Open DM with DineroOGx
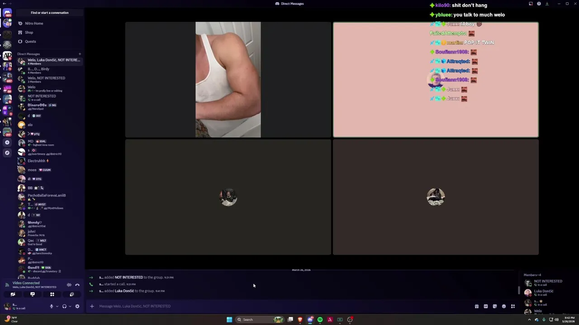This screenshot has height=325, width=579. (50, 107)
